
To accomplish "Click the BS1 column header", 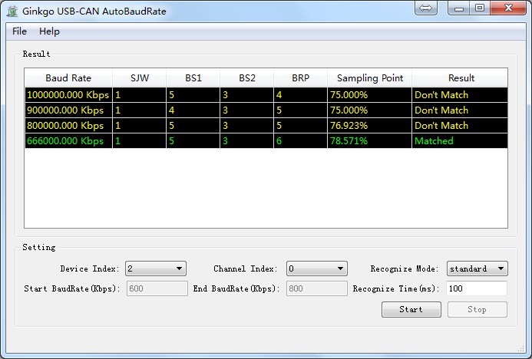I will pyautogui.click(x=193, y=78).
